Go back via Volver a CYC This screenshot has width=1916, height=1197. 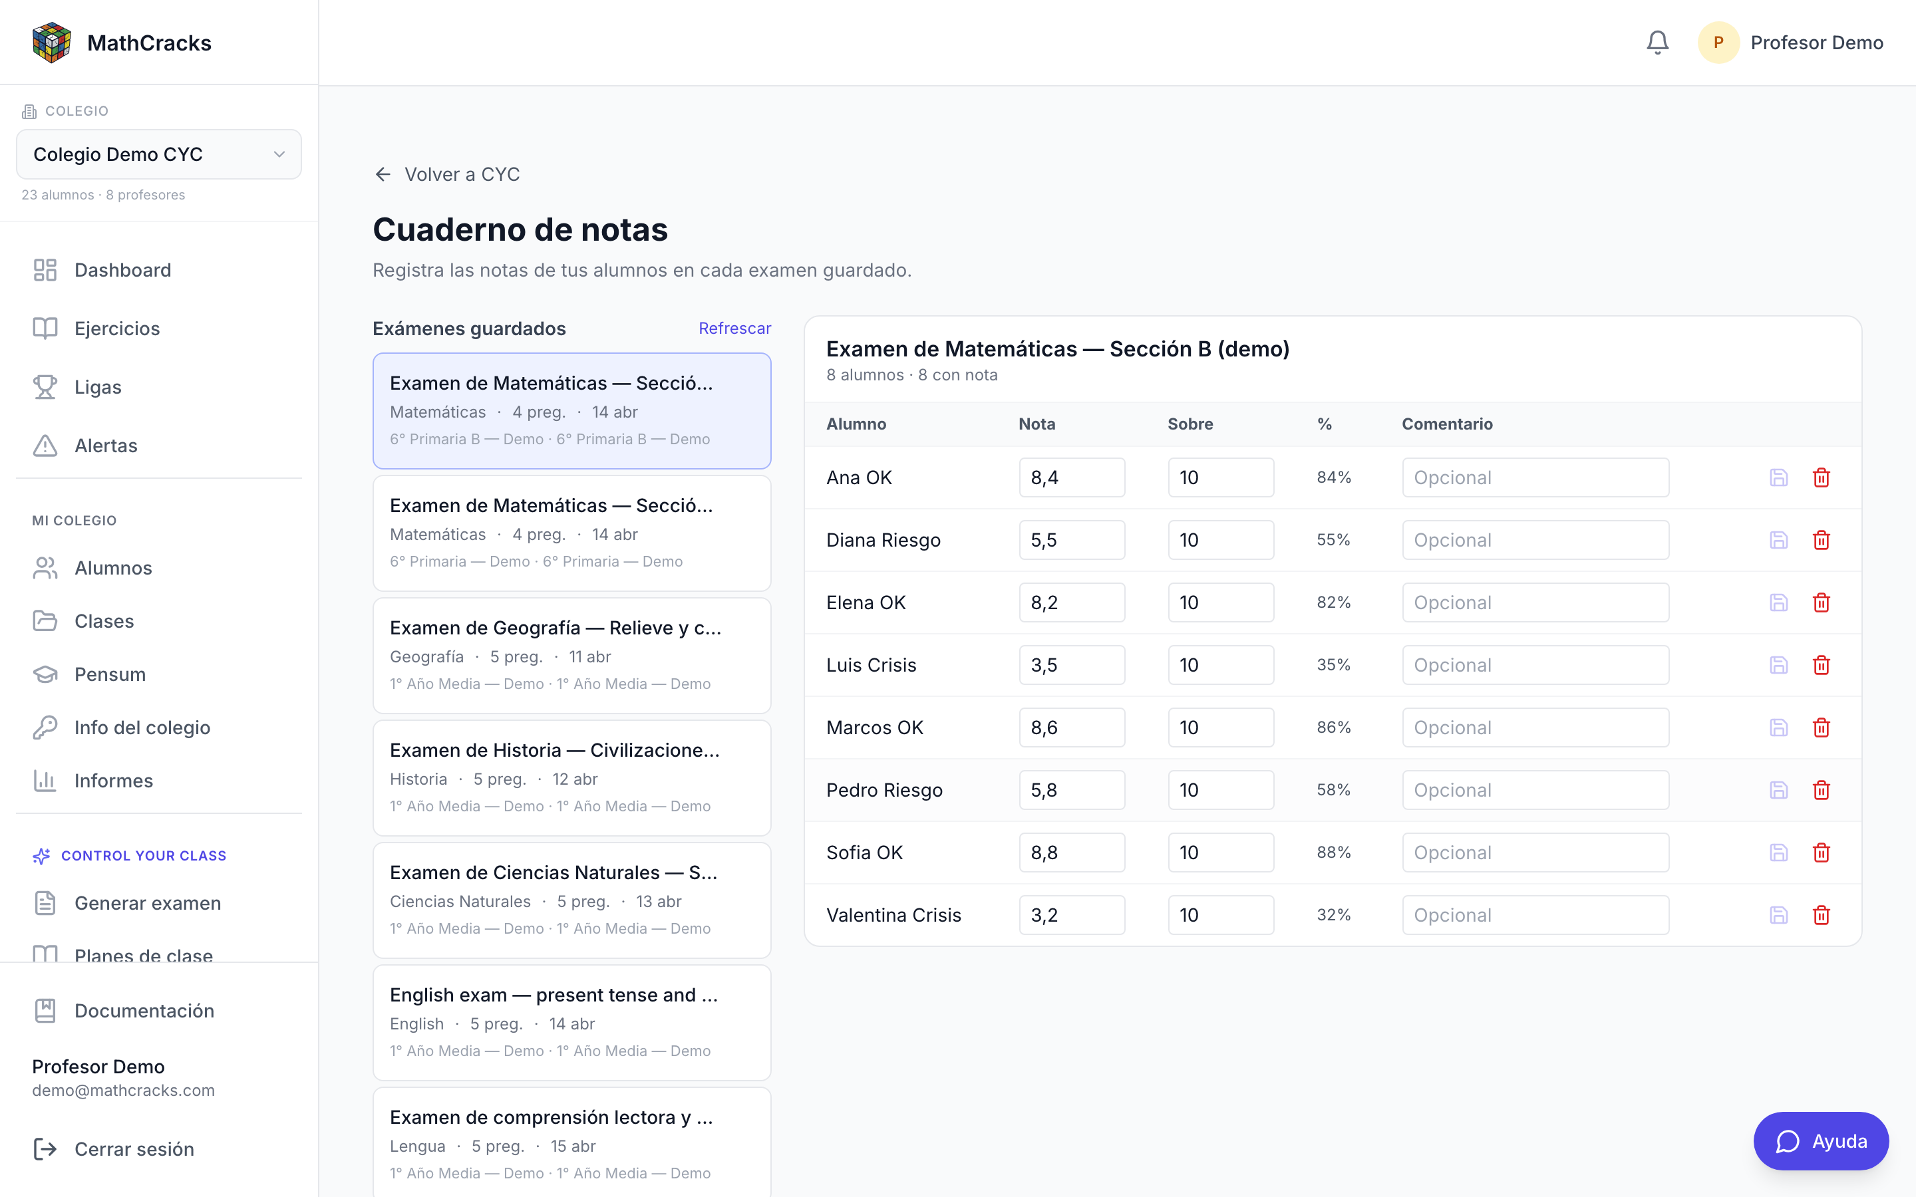tap(446, 174)
